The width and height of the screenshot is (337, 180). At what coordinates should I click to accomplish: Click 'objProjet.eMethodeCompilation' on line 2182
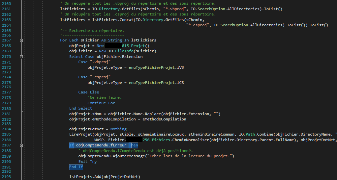(103, 119)
